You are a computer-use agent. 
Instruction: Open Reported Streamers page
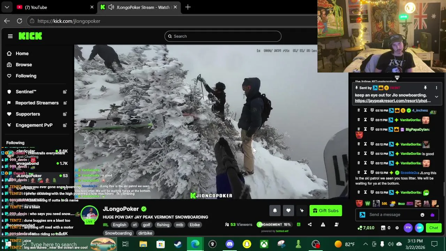[x=37, y=103]
